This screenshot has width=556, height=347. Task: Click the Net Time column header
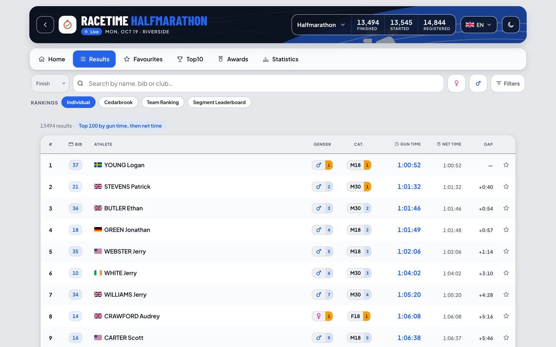coord(449,144)
